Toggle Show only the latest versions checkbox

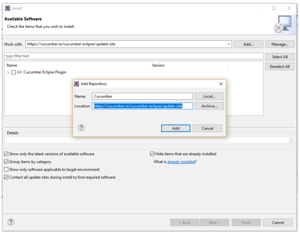point(6,154)
